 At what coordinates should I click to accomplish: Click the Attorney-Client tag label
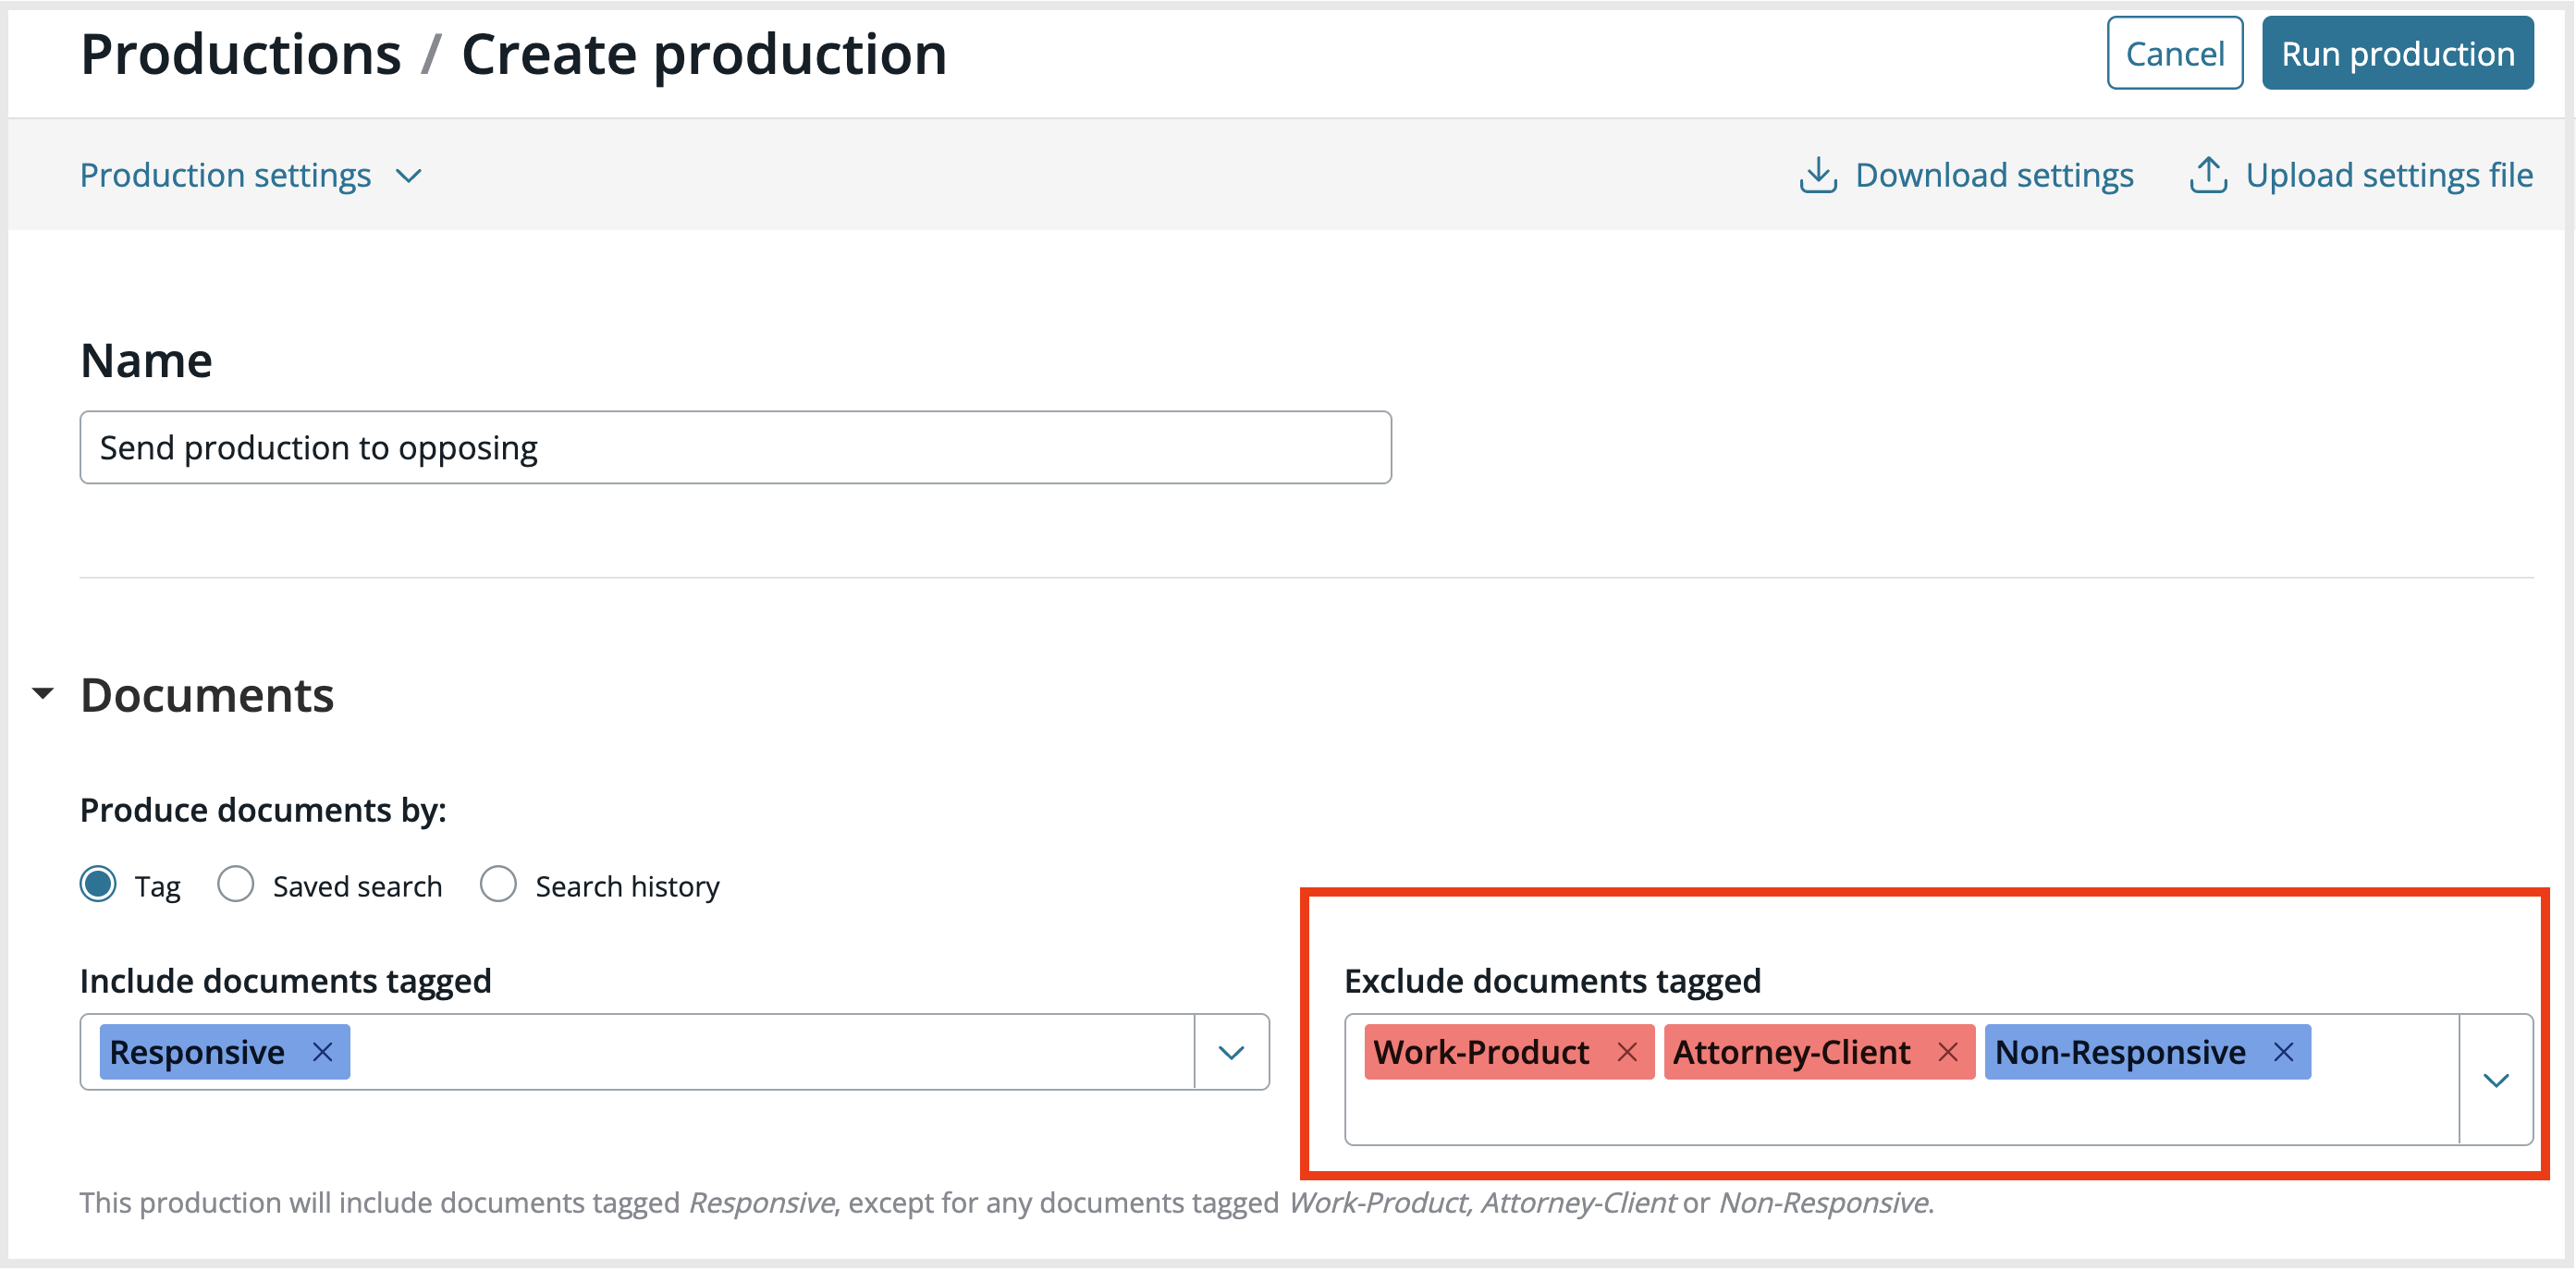point(1791,1051)
